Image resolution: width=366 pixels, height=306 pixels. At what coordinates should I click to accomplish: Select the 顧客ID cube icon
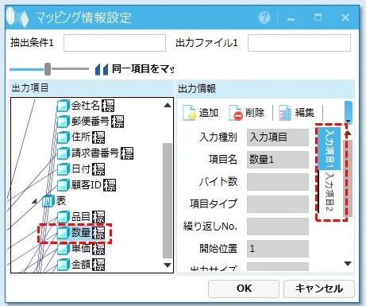click(64, 185)
